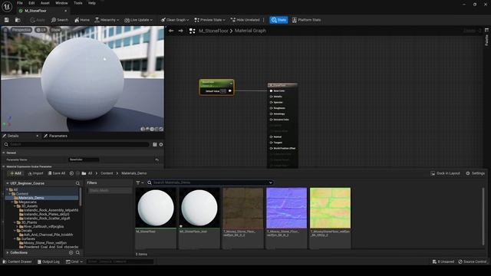Image resolution: width=491 pixels, height=276 pixels.
Task: Click the Import button
Action: (35, 173)
